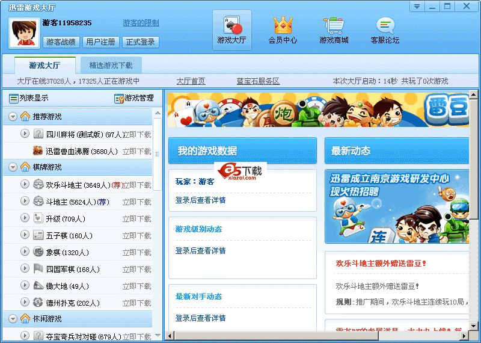The width and height of the screenshot is (481, 343).
Task: Click 登录后查看详情 under 最新对手动态
Action: pos(200,318)
